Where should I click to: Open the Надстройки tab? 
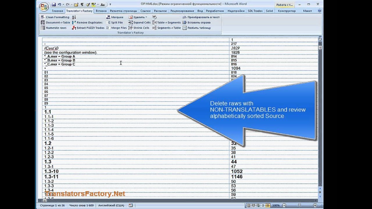[x=236, y=11]
